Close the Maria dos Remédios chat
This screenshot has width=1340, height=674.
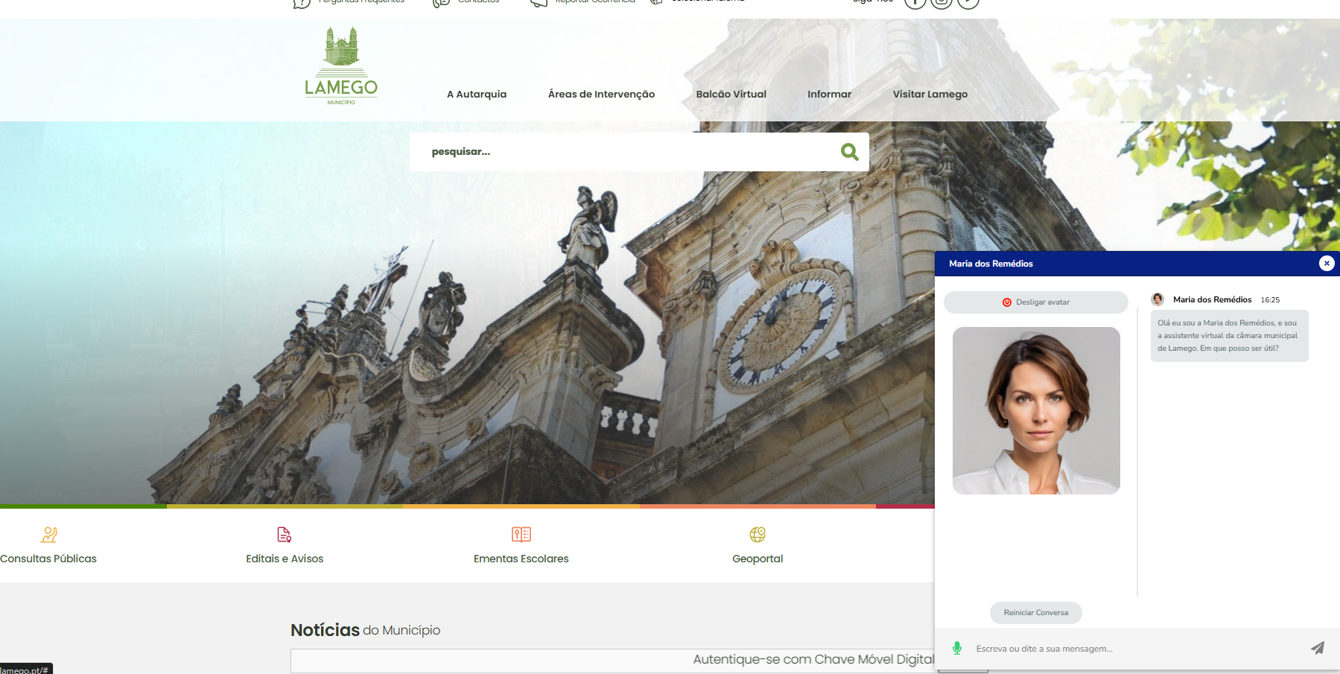pos(1326,264)
